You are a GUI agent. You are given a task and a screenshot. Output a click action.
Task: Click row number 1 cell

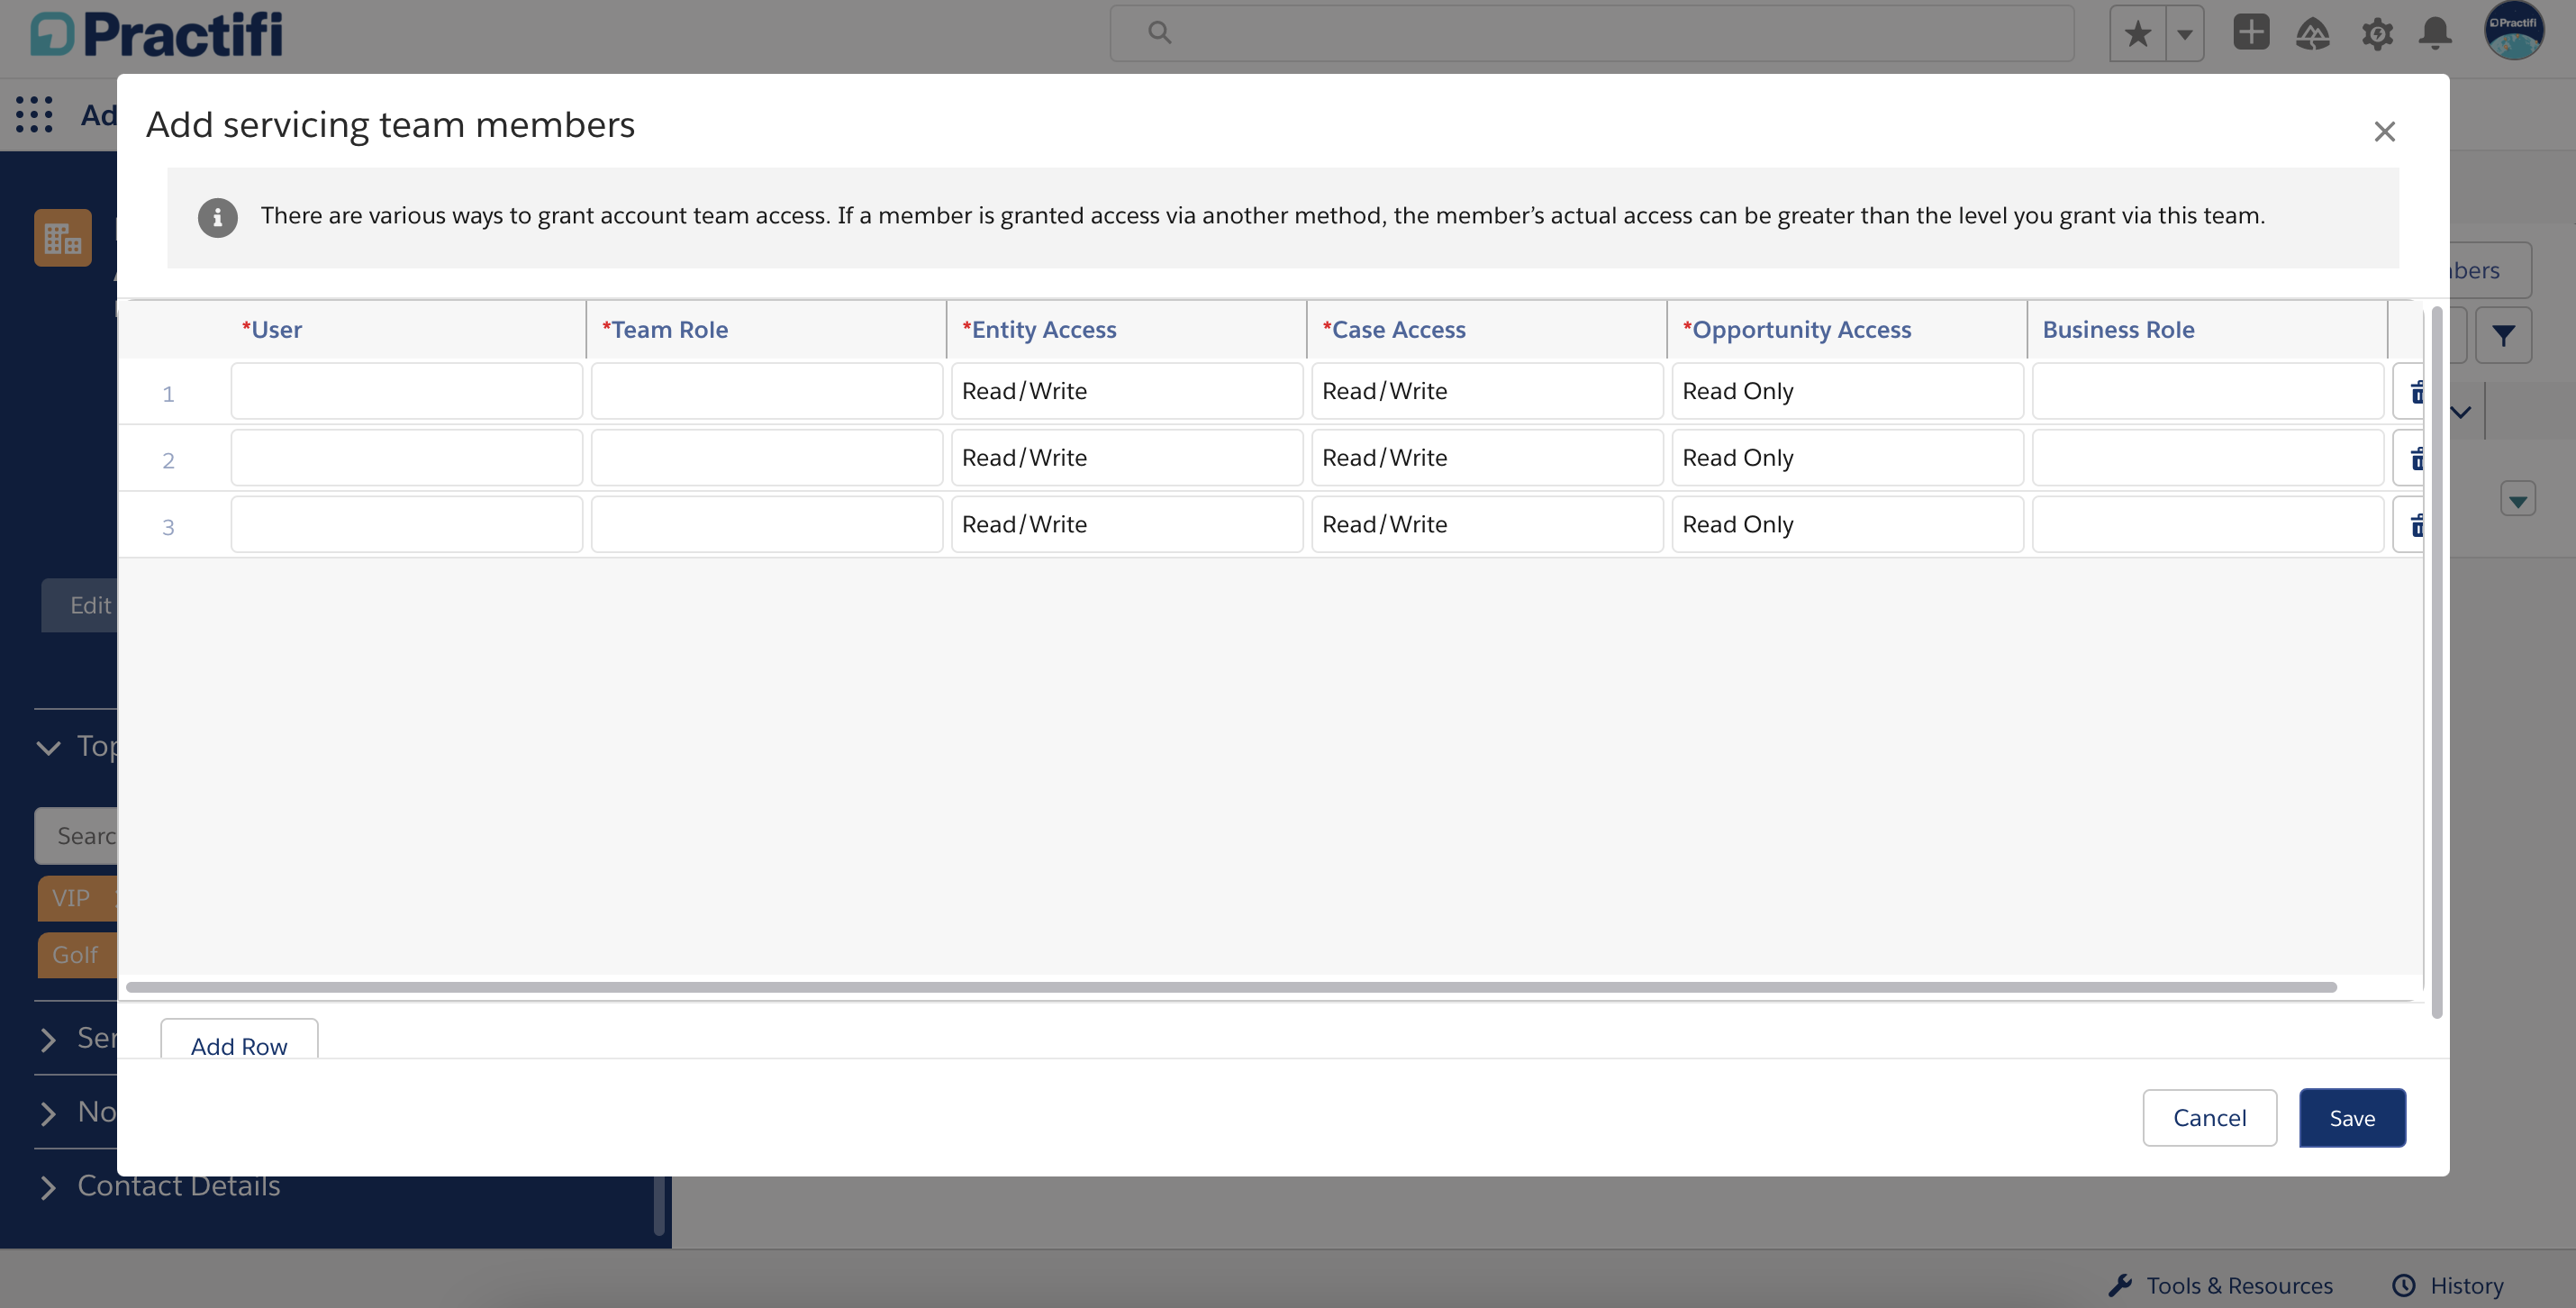click(x=168, y=393)
